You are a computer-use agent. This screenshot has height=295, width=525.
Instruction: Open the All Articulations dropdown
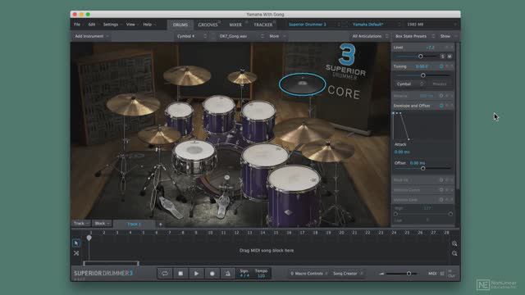coord(370,36)
